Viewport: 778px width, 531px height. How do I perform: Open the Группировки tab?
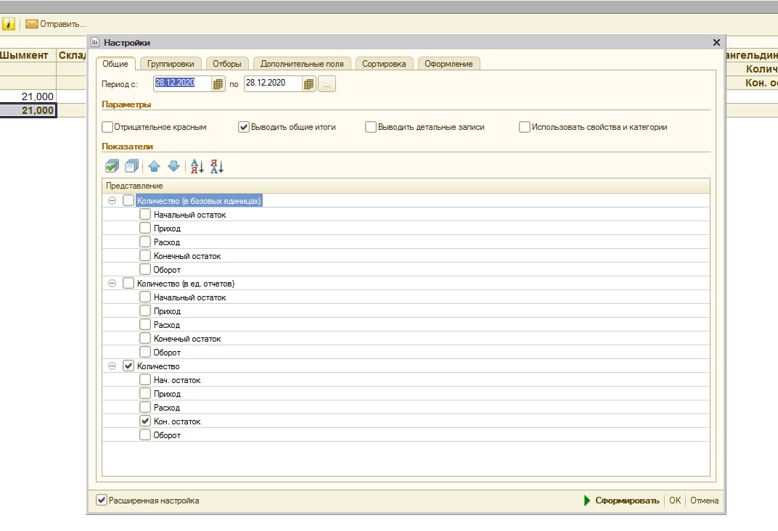(x=170, y=63)
